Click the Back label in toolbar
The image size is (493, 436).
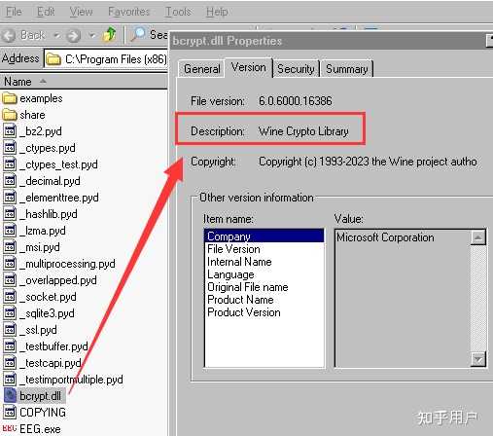(x=32, y=35)
